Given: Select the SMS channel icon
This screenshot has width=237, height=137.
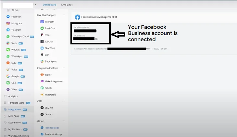Looking at the screenshot, I should click(x=8, y=63).
